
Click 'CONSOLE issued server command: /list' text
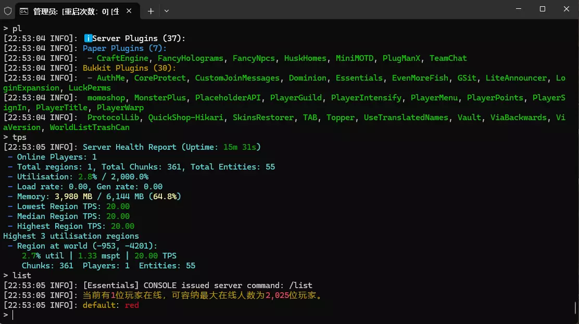click(x=228, y=286)
